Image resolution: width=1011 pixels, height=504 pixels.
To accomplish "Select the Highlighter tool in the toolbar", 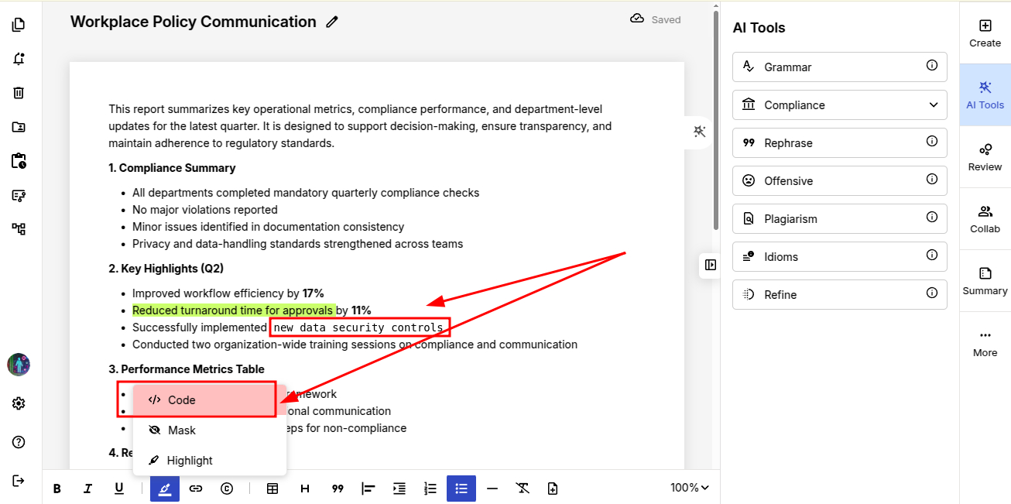I will click(164, 489).
